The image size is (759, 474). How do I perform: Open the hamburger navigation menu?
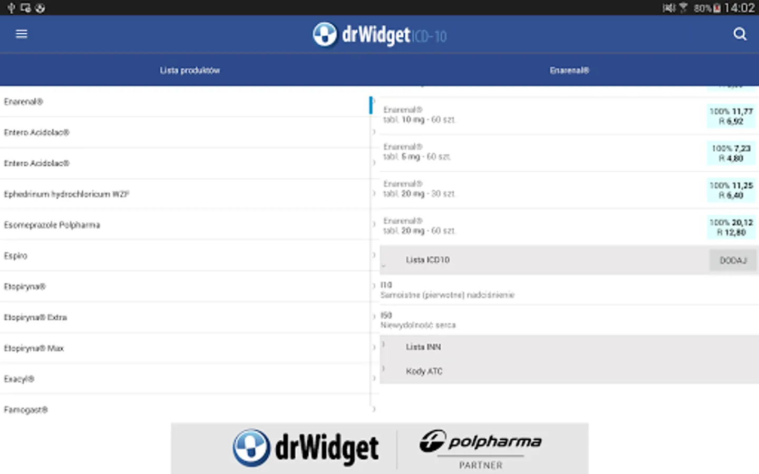coord(22,34)
